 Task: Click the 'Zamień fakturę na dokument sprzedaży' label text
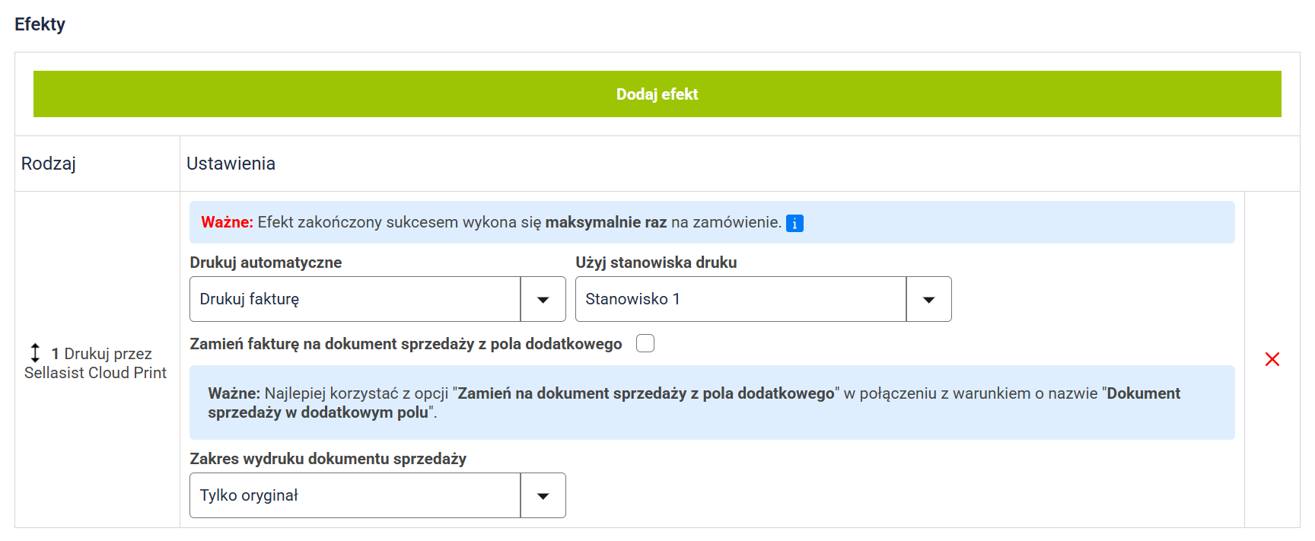[406, 344]
